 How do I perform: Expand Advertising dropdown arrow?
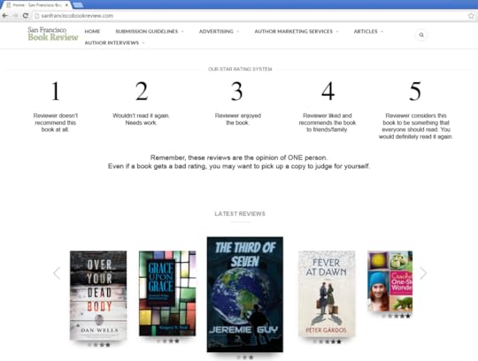[x=238, y=31]
